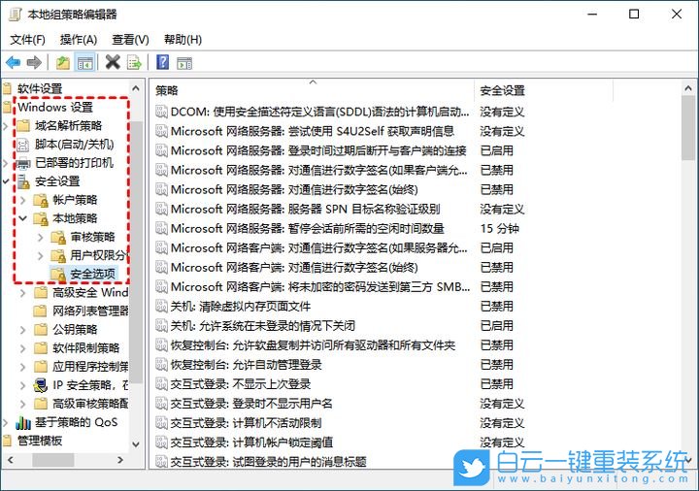
Task: Click the 审核策略 folder icon
Action: tap(58, 238)
